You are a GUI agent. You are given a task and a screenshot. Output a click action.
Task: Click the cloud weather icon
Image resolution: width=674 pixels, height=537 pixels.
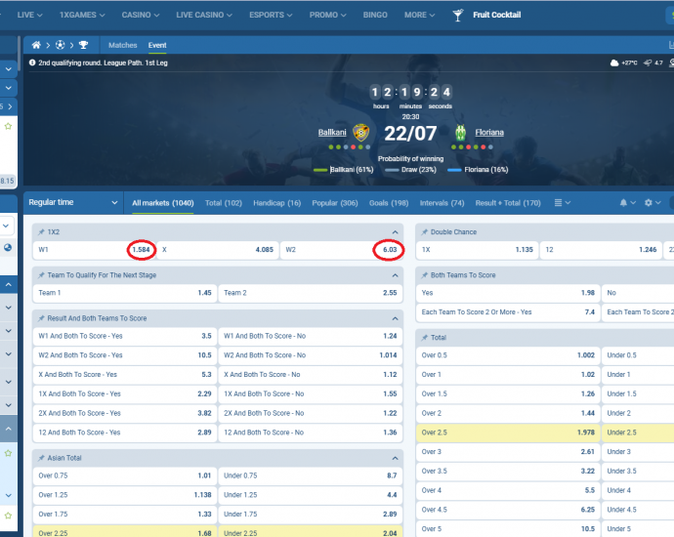(614, 62)
